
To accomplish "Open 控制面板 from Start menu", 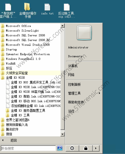I will pyautogui.click(x=74, y=84).
